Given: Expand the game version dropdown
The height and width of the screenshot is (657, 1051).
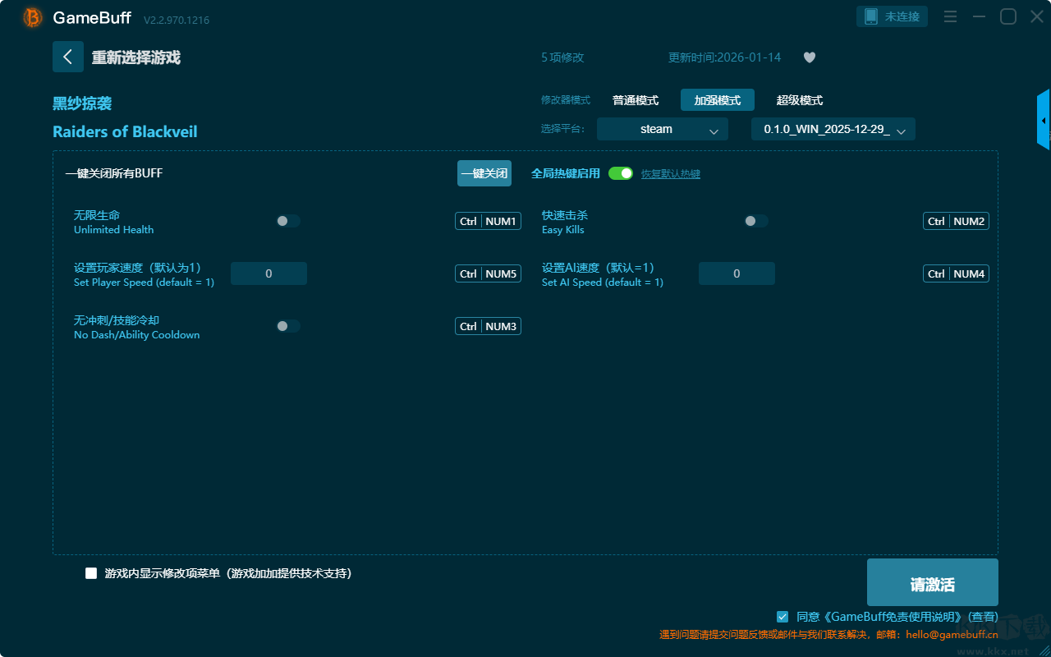Looking at the screenshot, I should (833, 129).
